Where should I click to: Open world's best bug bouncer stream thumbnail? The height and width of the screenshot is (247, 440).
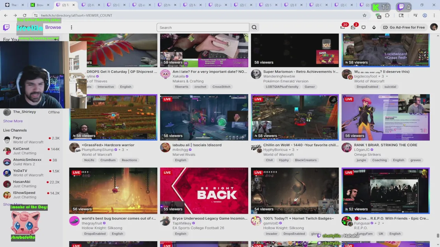113,191
